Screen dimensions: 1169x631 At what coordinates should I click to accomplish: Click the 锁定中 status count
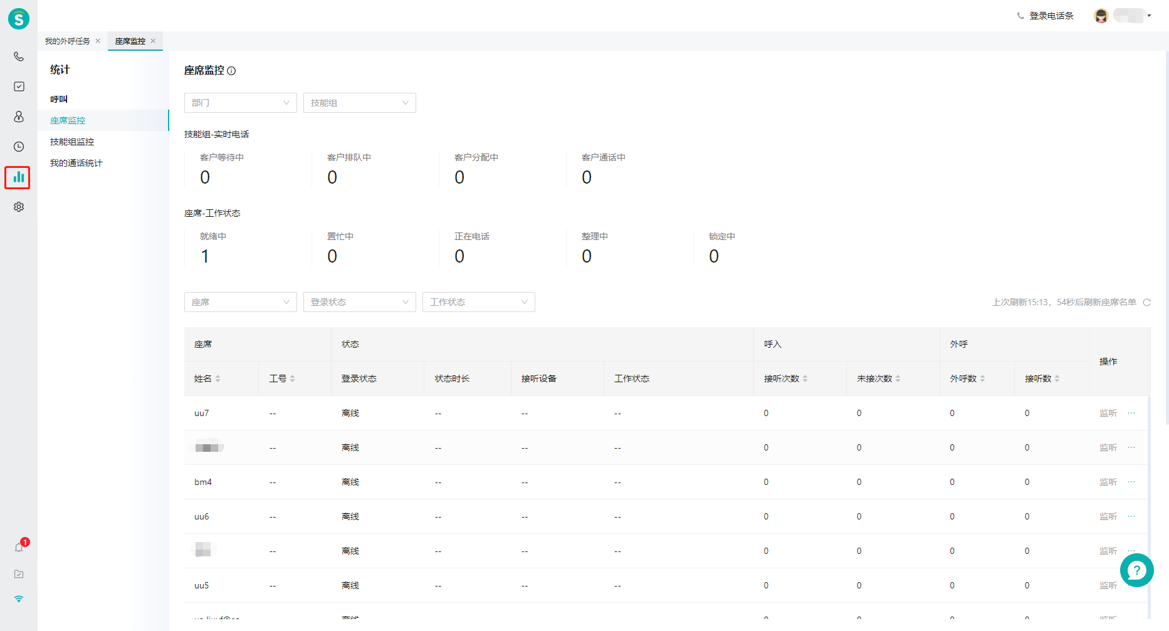point(714,256)
